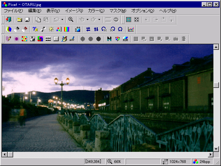The width and height of the screenshot is (221, 166).
Task: Open the ファイル(F) menu
Action: (x=13, y=11)
